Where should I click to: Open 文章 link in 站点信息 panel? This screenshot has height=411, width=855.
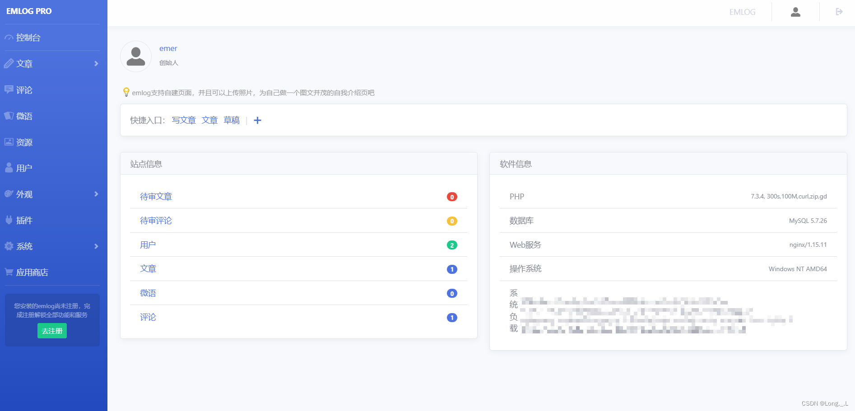click(148, 269)
